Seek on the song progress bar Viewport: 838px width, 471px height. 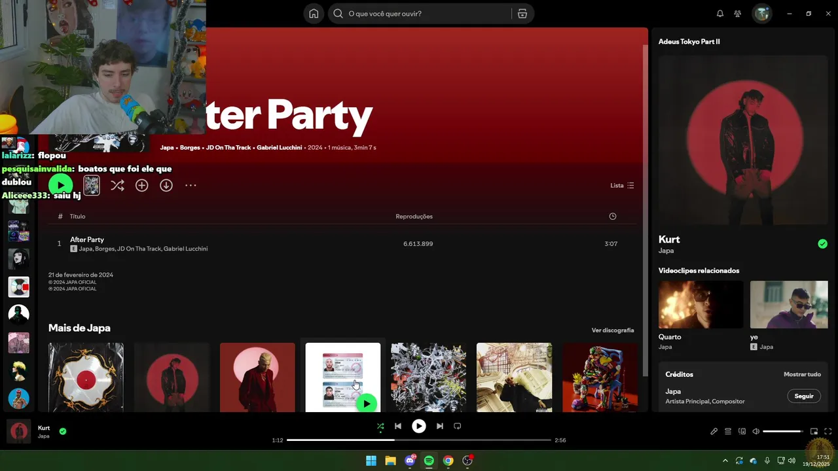click(x=419, y=440)
